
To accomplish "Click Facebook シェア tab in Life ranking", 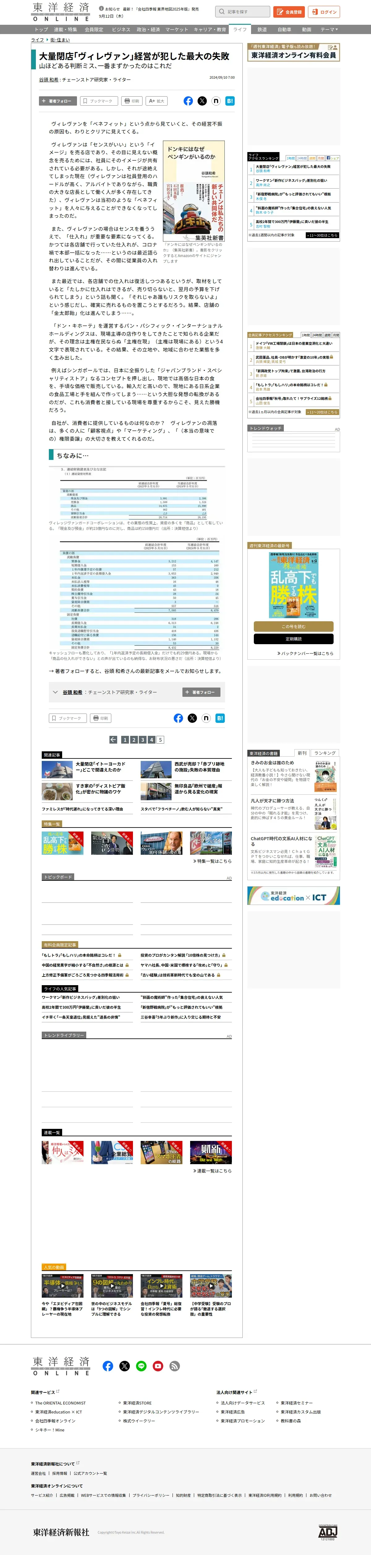I will (x=332, y=158).
